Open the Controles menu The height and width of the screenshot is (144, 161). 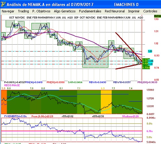150,11
